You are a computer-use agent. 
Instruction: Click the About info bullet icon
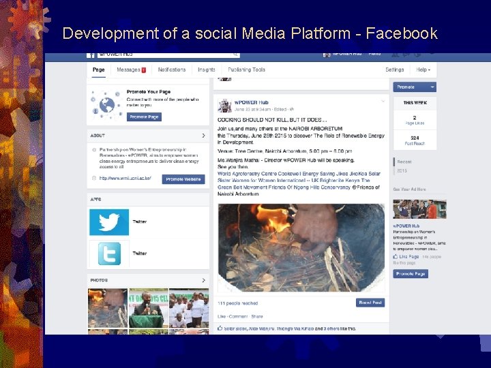coord(94,150)
